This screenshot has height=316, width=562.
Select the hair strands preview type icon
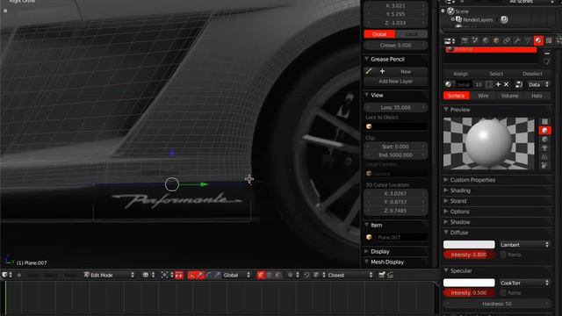click(544, 156)
